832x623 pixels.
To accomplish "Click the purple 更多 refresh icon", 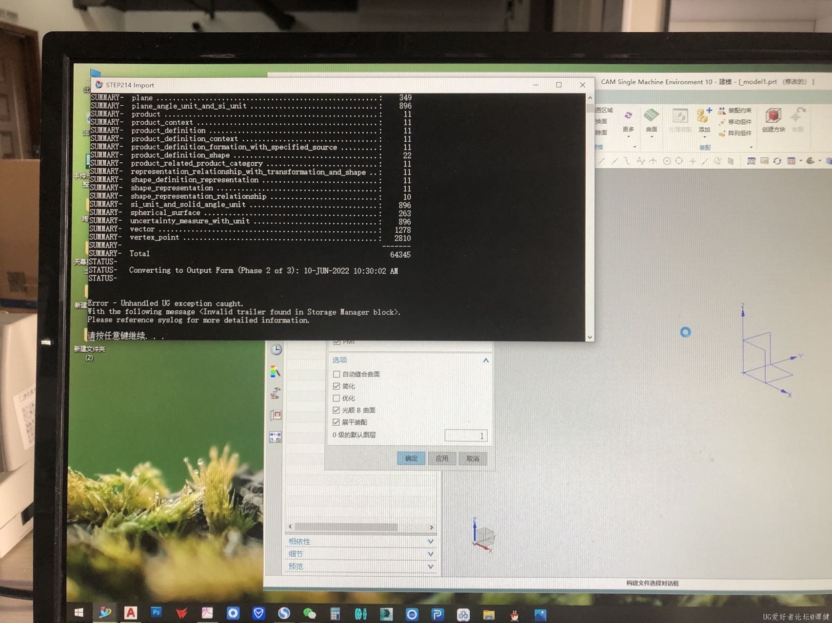I will 628,115.
